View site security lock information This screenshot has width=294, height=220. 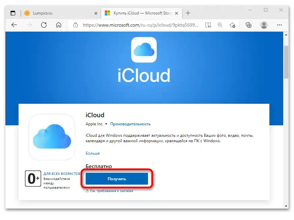[x=76, y=25]
